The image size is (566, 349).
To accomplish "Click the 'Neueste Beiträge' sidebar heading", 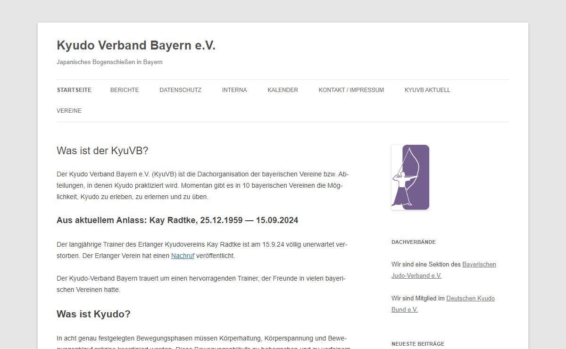I will coord(418,344).
